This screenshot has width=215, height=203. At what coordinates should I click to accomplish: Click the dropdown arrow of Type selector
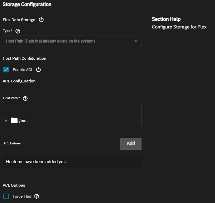click(x=136, y=41)
